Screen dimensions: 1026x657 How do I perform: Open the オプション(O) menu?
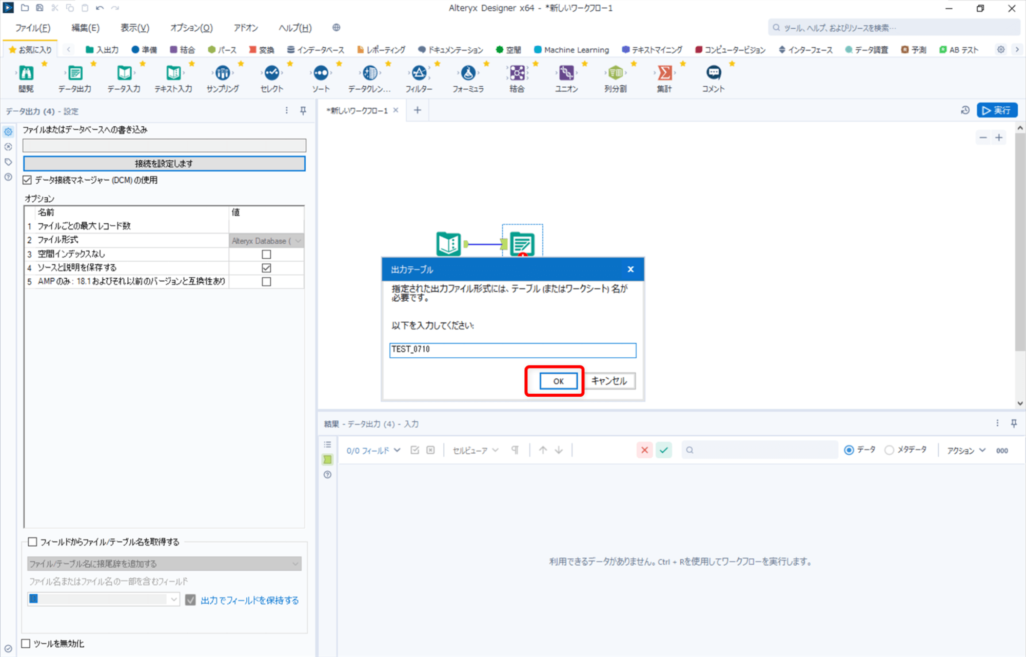(191, 28)
